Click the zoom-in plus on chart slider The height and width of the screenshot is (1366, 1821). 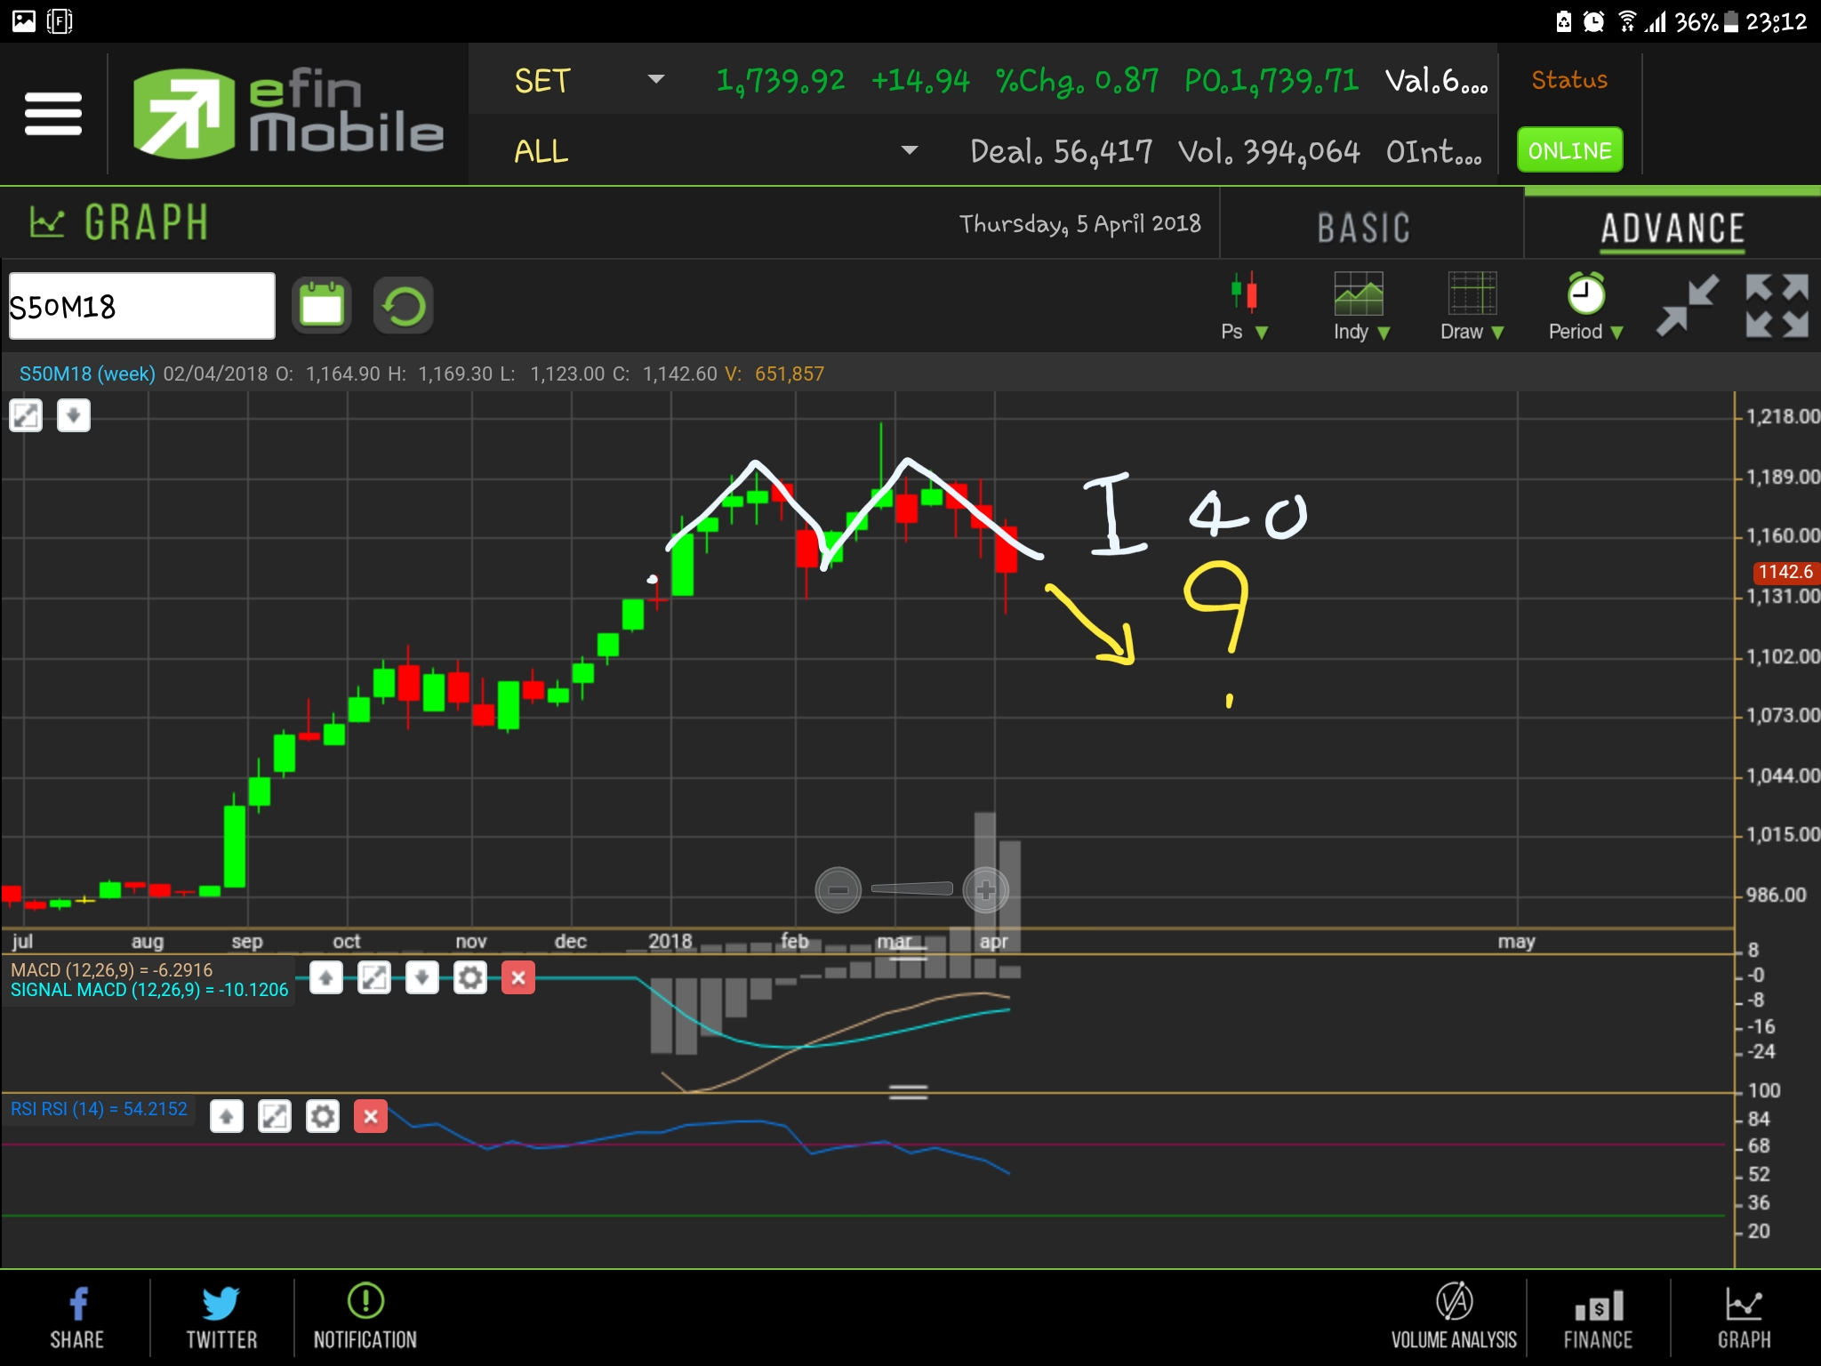pyautogui.click(x=985, y=889)
